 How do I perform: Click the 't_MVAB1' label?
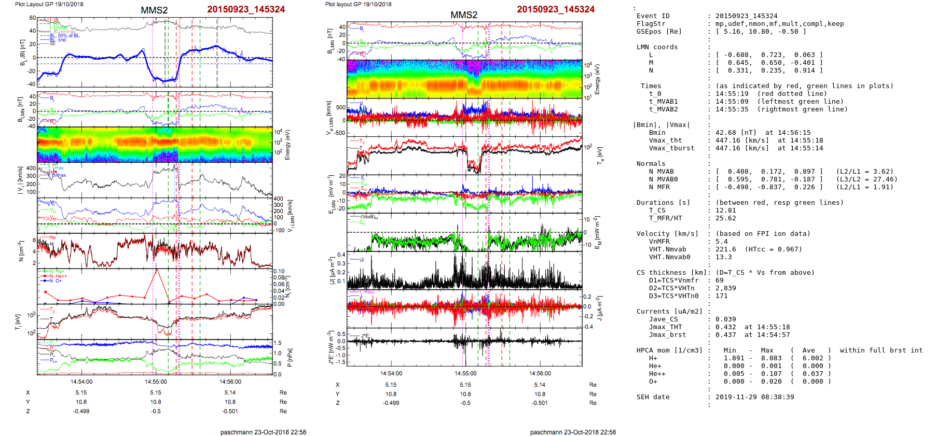664,102
